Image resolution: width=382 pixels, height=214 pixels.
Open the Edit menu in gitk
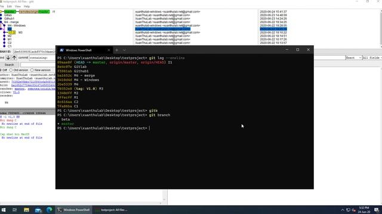pyautogui.click(x=10, y=7)
